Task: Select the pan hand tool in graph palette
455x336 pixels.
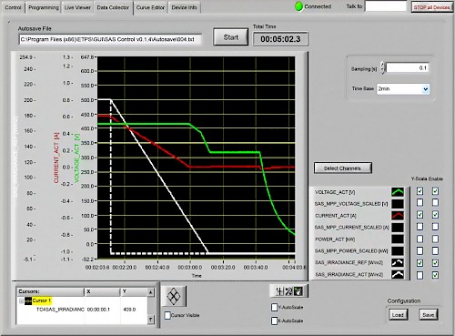Action: point(298,291)
